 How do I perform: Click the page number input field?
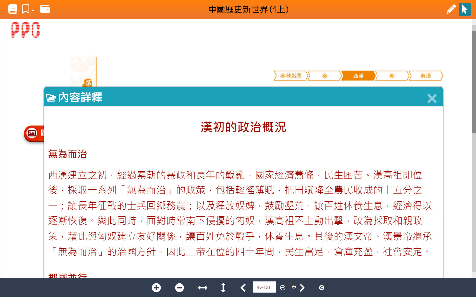(x=264, y=287)
